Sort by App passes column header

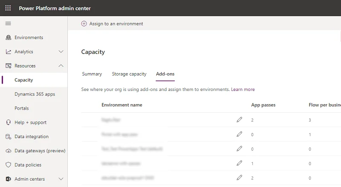[263, 105]
